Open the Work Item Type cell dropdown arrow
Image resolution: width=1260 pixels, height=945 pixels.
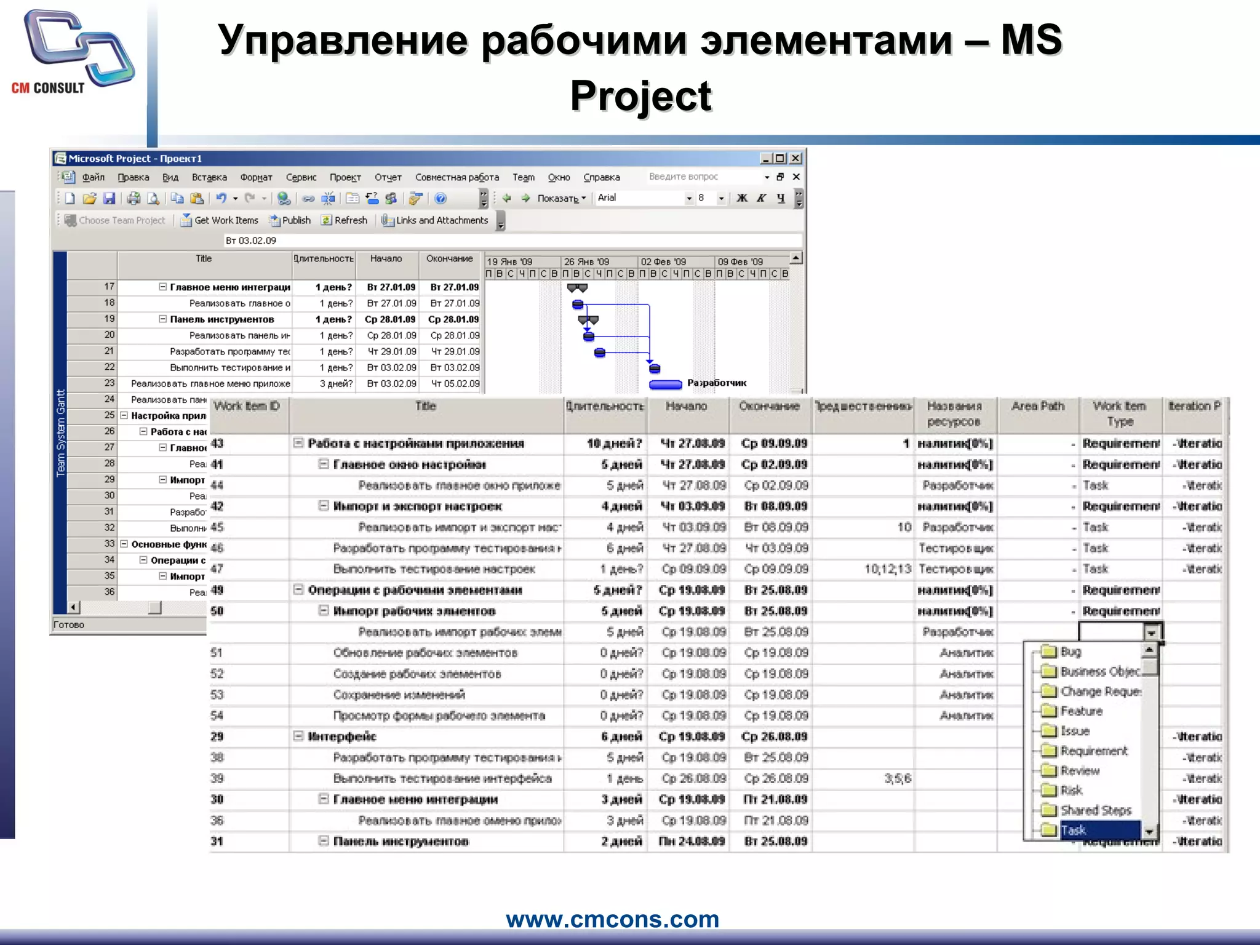pyautogui.click(x=1151, y=632)
